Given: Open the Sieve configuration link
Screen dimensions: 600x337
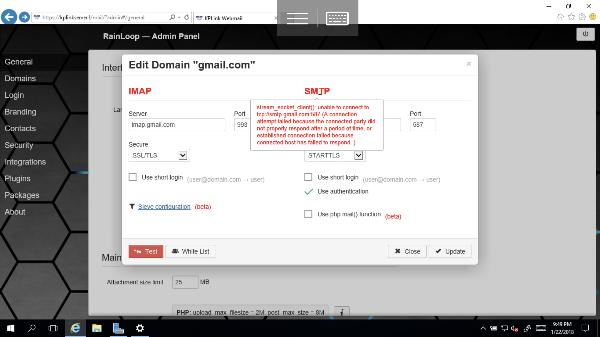Looking at the screenshot, I should 164,206.
